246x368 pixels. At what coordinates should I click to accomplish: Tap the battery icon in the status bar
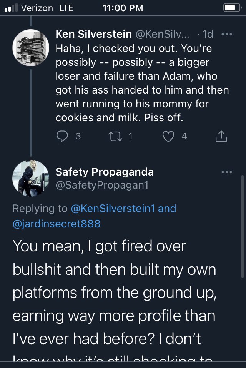(x=231, y=8)
